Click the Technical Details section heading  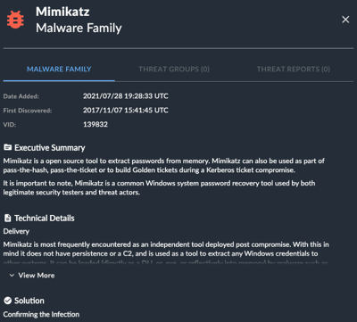click(45, 219)
